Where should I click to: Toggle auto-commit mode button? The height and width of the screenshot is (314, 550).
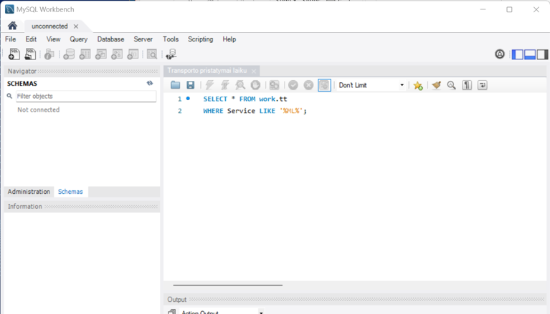point(324,85)
